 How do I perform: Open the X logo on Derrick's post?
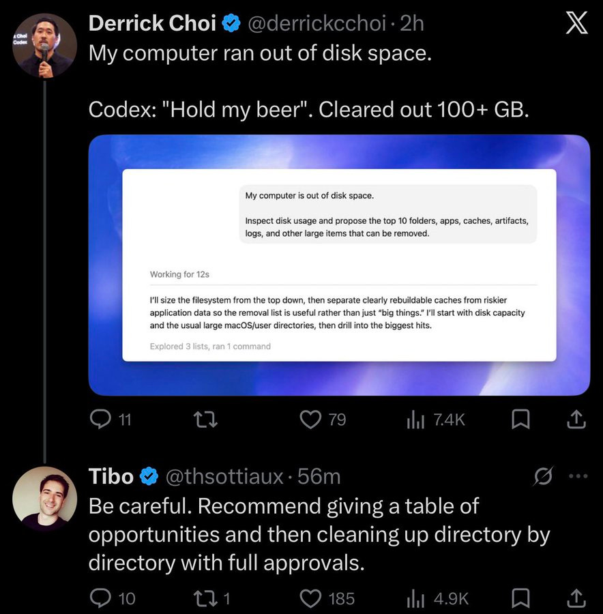tap(576, 23)
